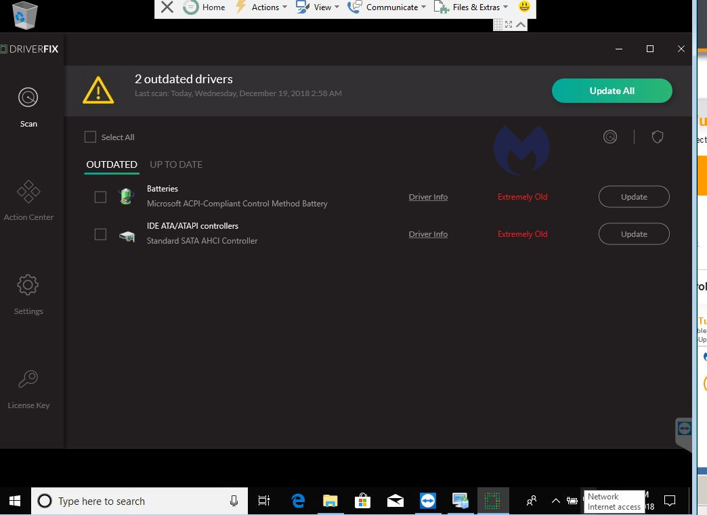Viewport: 707px width, 515px height.
Task: Click the grid icon under remote toolbar
Action: (x=498, y=24)
